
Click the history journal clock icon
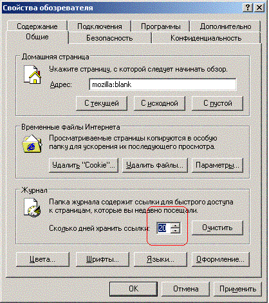point(32,208)
